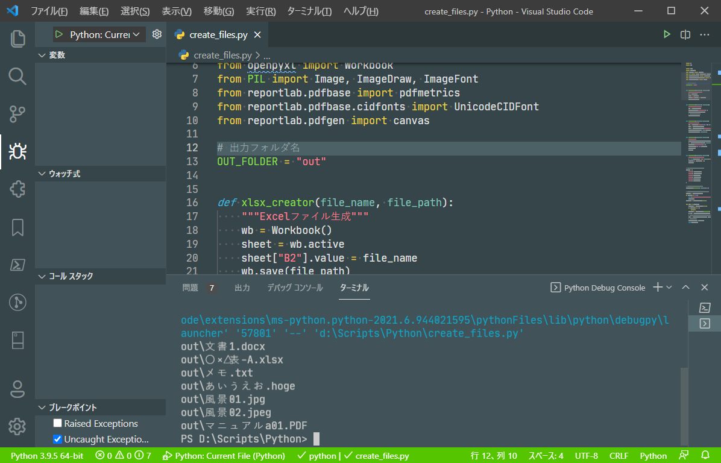721x463 pixels.
Task: Open the Accounts icon in activity bar
Action: tap(17, 389)
